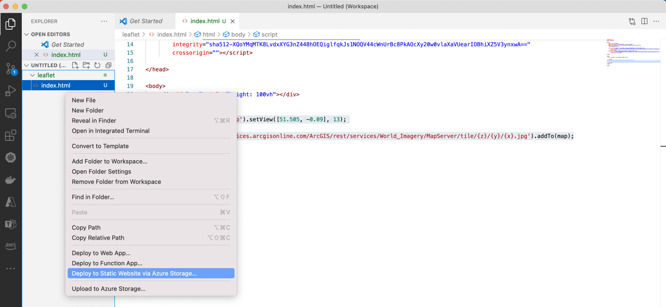Choose Copy Relative Path from context menu
This screenshot has height=307, width=666.
click(98, 238)
